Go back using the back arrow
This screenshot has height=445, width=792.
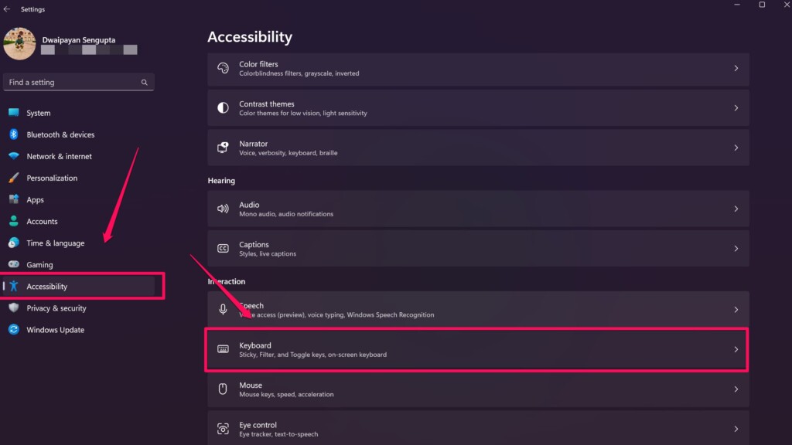coord(7,9)
